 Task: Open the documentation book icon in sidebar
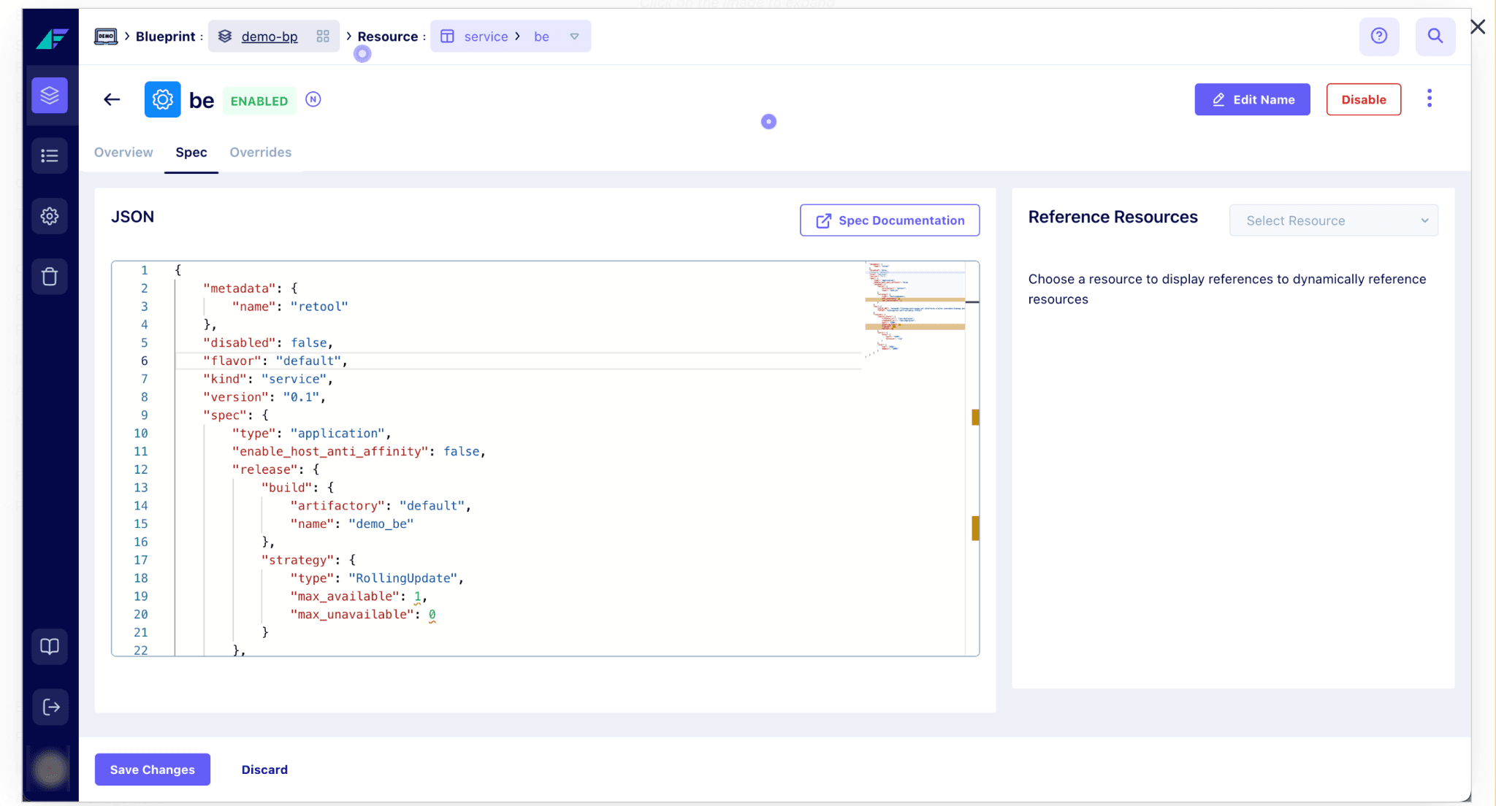click(50, 646)
